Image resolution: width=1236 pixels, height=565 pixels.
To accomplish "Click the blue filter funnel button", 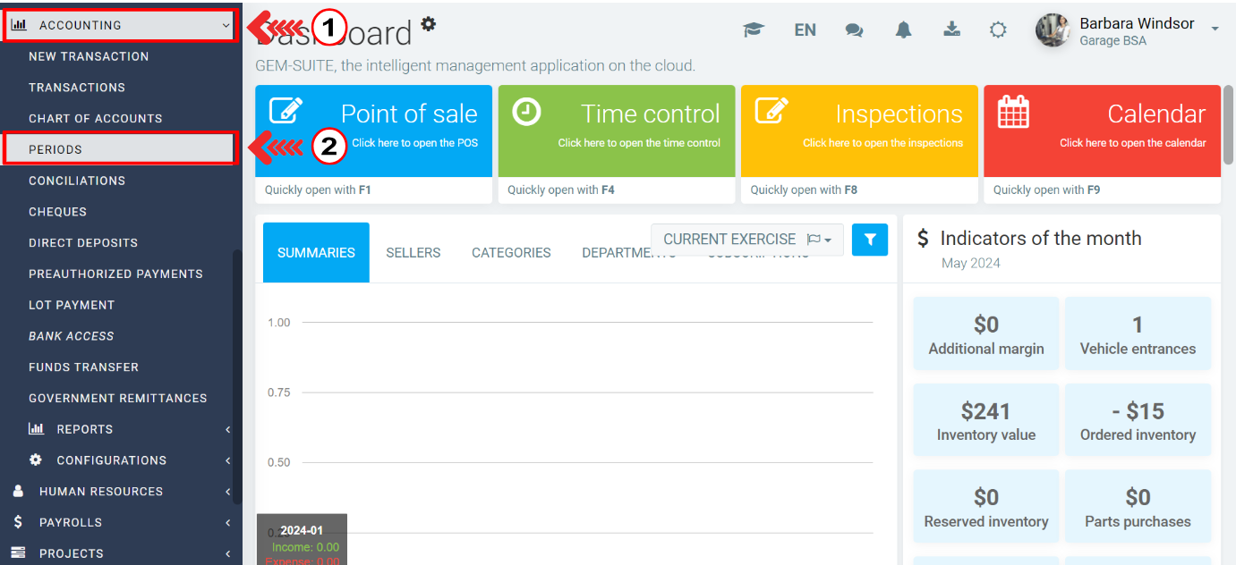I will pos(869,240).
